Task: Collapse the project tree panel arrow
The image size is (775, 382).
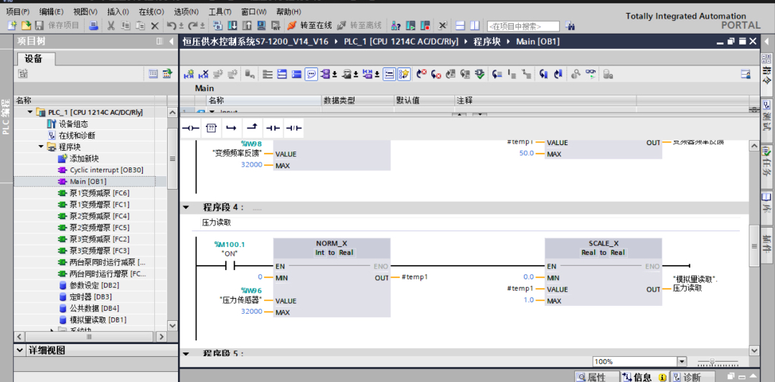Action: tap(171, 42)
